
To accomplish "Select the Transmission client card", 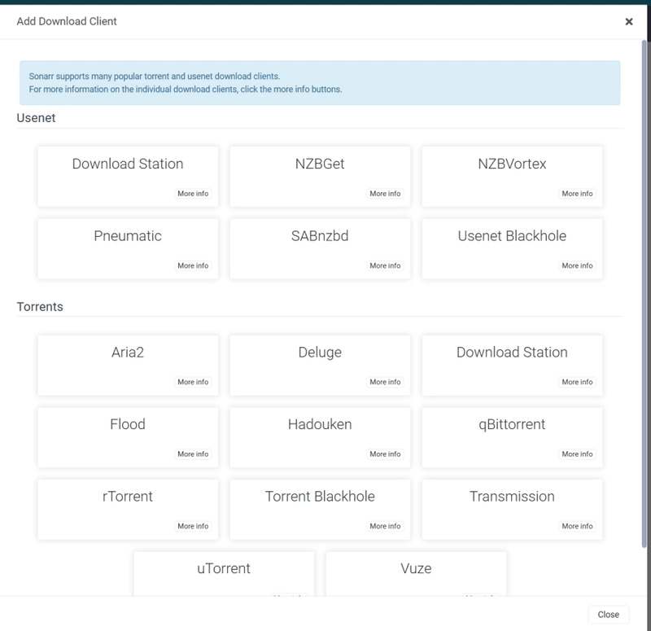I will pos(513,510).
